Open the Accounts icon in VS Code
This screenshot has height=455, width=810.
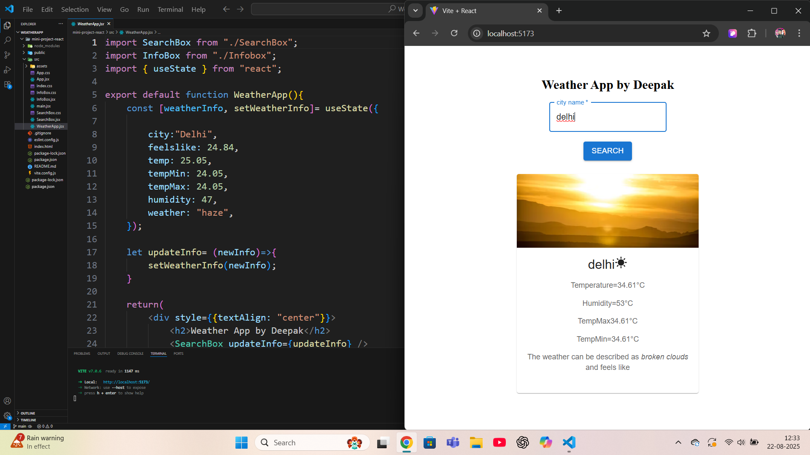pos(7,401)
